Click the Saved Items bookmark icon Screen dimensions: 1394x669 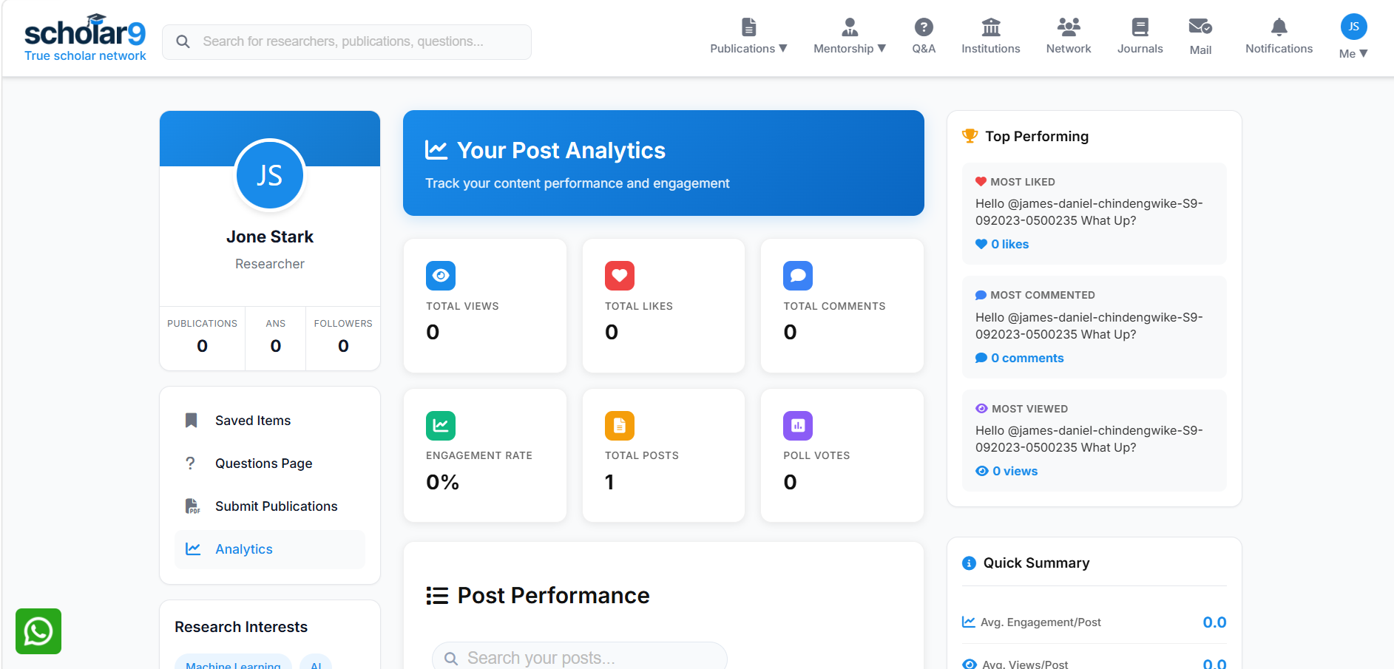click(192, 421)
